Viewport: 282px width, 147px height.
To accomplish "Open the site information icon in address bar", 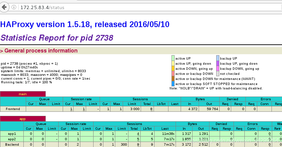I will (14, 7).
